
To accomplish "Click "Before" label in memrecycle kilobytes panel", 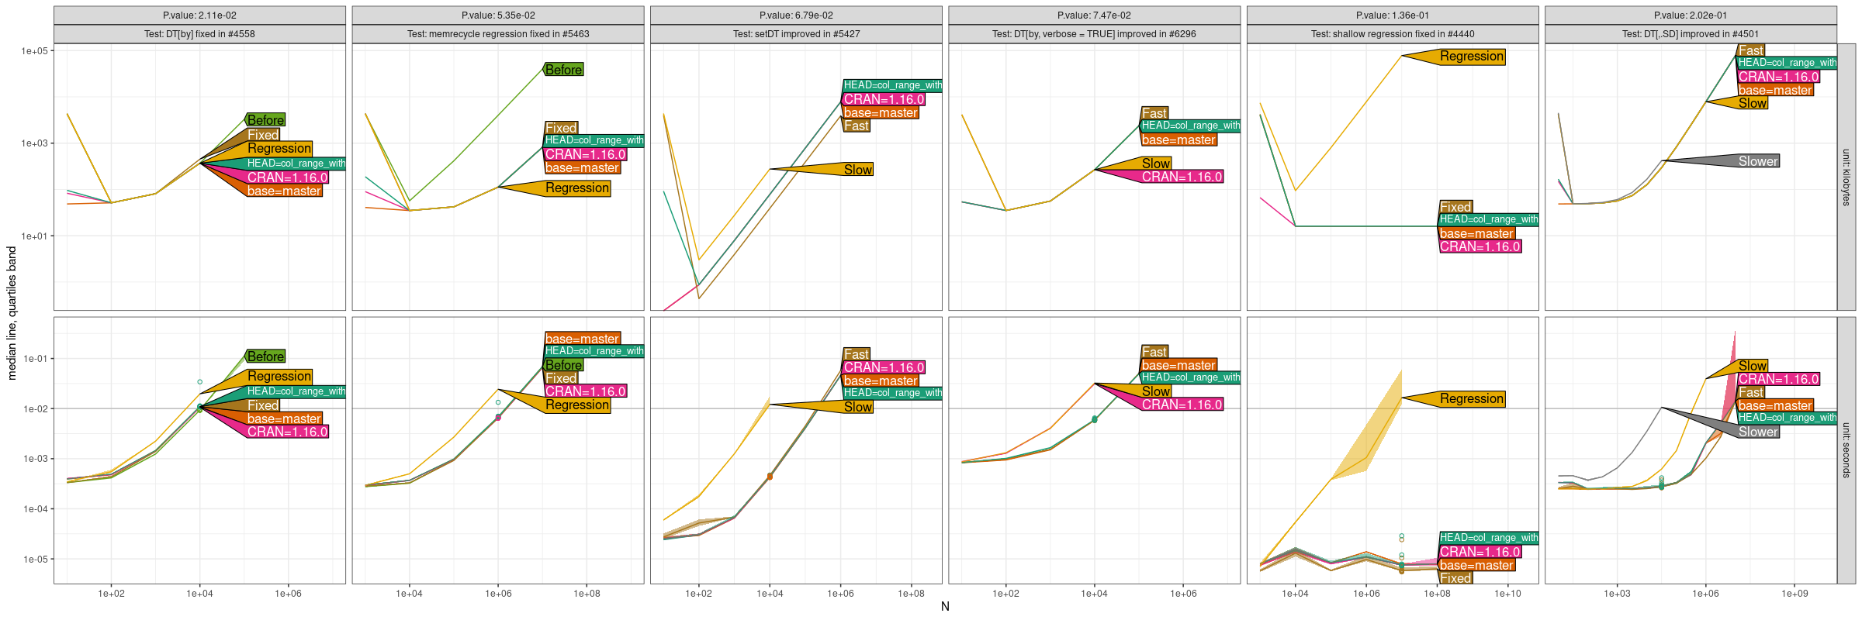I will coord(563,70).
